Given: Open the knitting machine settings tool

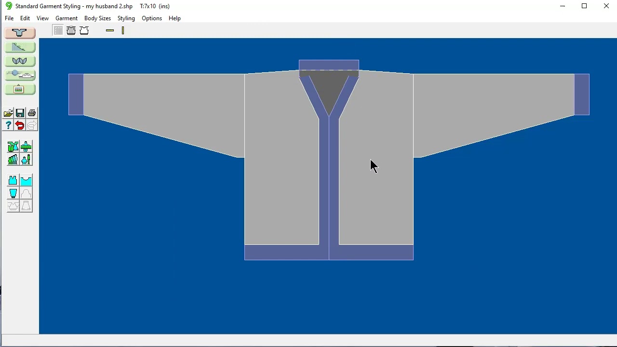Looking at the screenshot, I should click(20, 75).
